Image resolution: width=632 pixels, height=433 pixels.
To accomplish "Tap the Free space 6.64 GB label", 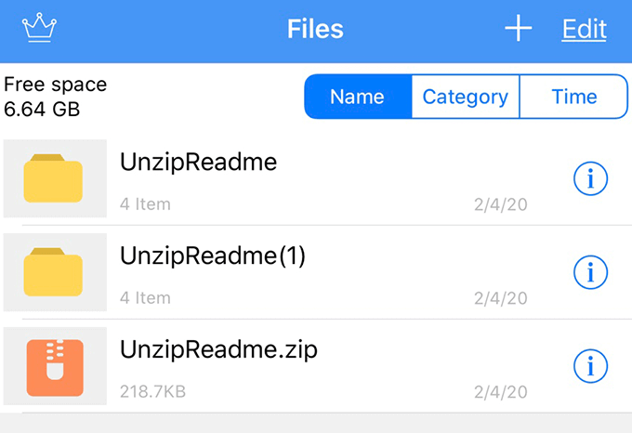I will (x=56, y=97).
